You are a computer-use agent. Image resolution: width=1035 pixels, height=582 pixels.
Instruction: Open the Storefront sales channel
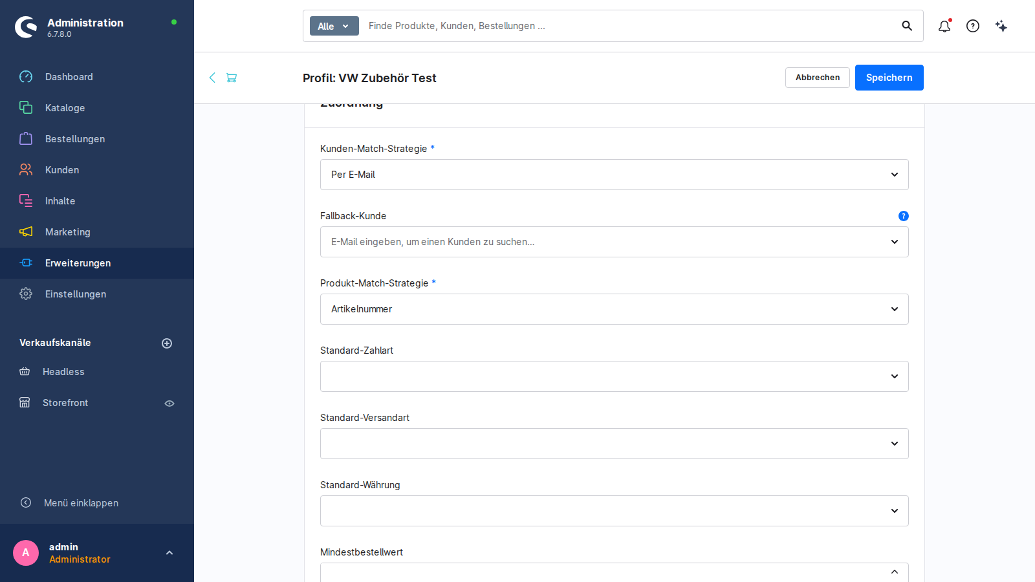65,403
